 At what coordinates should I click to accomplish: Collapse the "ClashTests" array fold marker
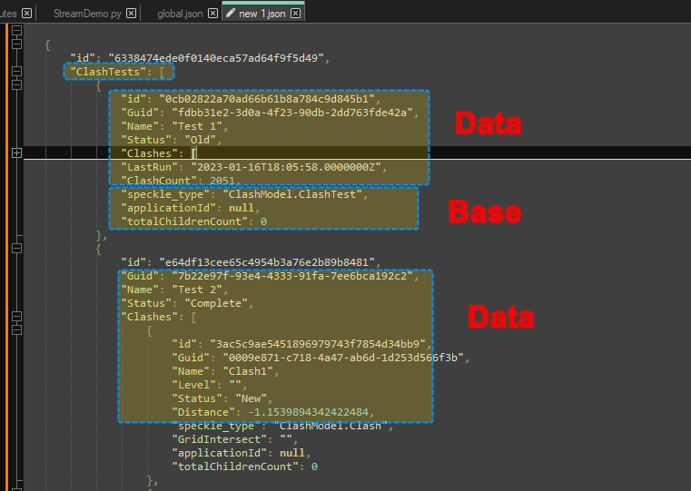16,72
